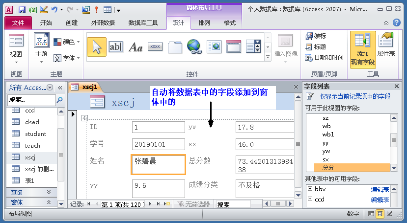
Task: Go to first record navigation button
Action: [88, 204]
